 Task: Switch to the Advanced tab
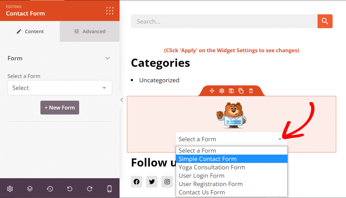click(x=90, y=31)
